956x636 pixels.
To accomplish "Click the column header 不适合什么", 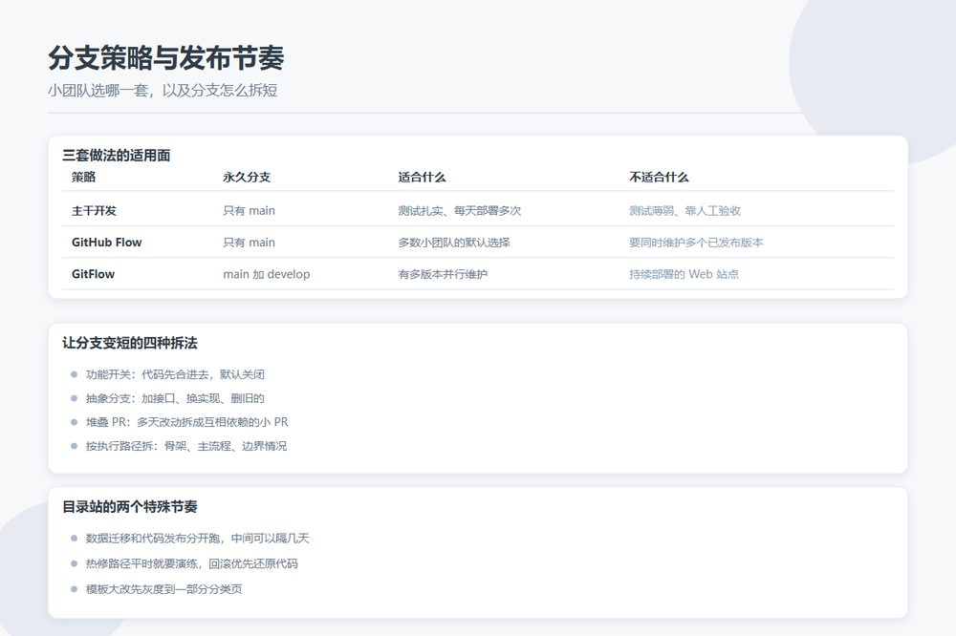I will [659, 178].
